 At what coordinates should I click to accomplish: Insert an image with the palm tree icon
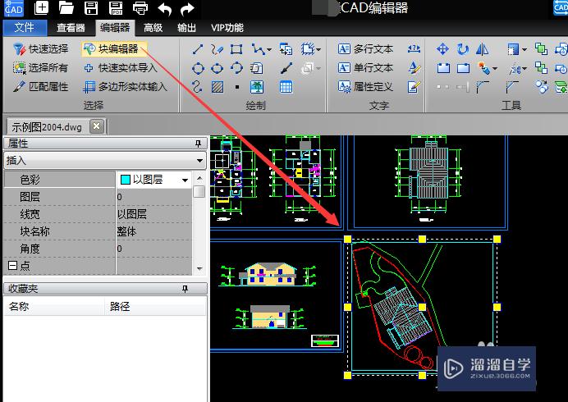pos(257,87)
